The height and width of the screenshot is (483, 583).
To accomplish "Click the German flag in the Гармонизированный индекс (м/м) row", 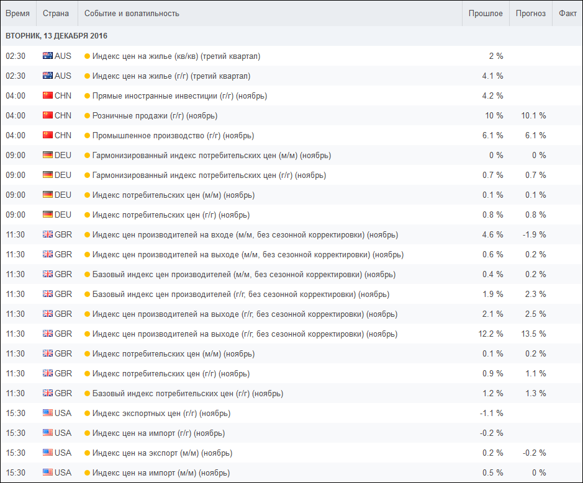I will (48, 155).
